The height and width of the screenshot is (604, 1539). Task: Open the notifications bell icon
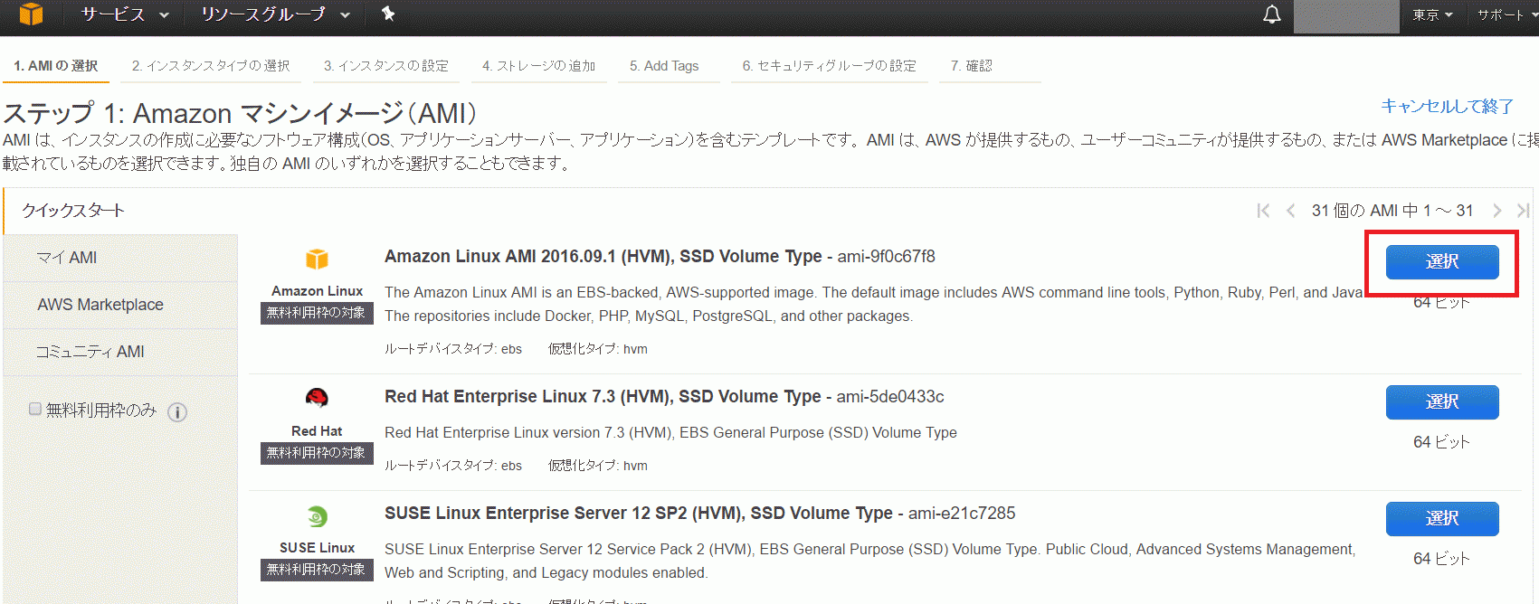[1272, 14]
